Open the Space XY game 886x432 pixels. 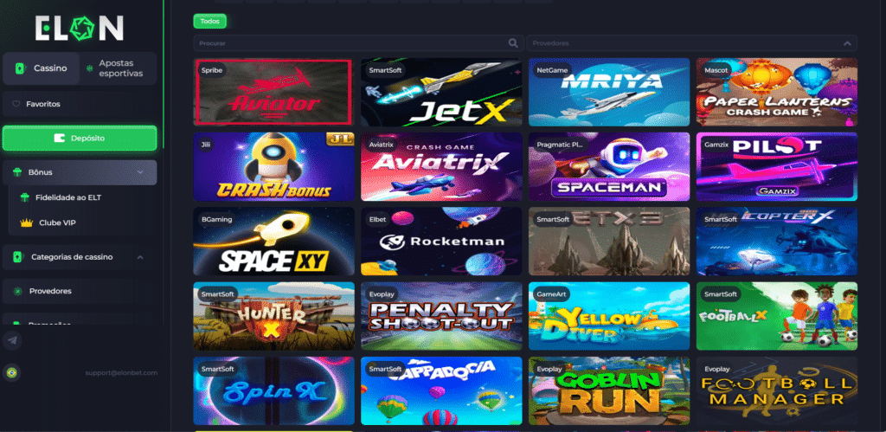273,242
